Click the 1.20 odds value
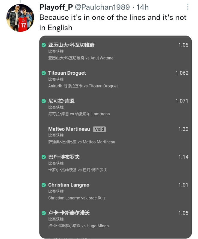The height and width of the screenshot is (239, 198). tap(183, 129)
